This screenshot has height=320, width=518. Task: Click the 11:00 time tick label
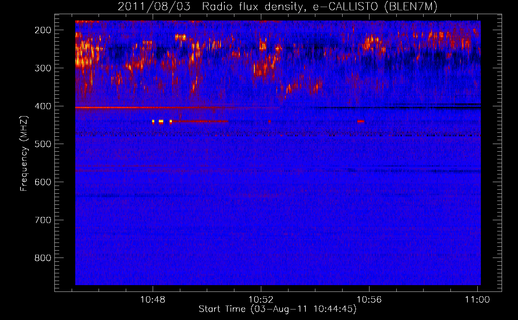(x=477, y=300)
